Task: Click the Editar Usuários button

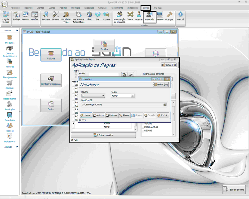Action: (x=103, y=135)
